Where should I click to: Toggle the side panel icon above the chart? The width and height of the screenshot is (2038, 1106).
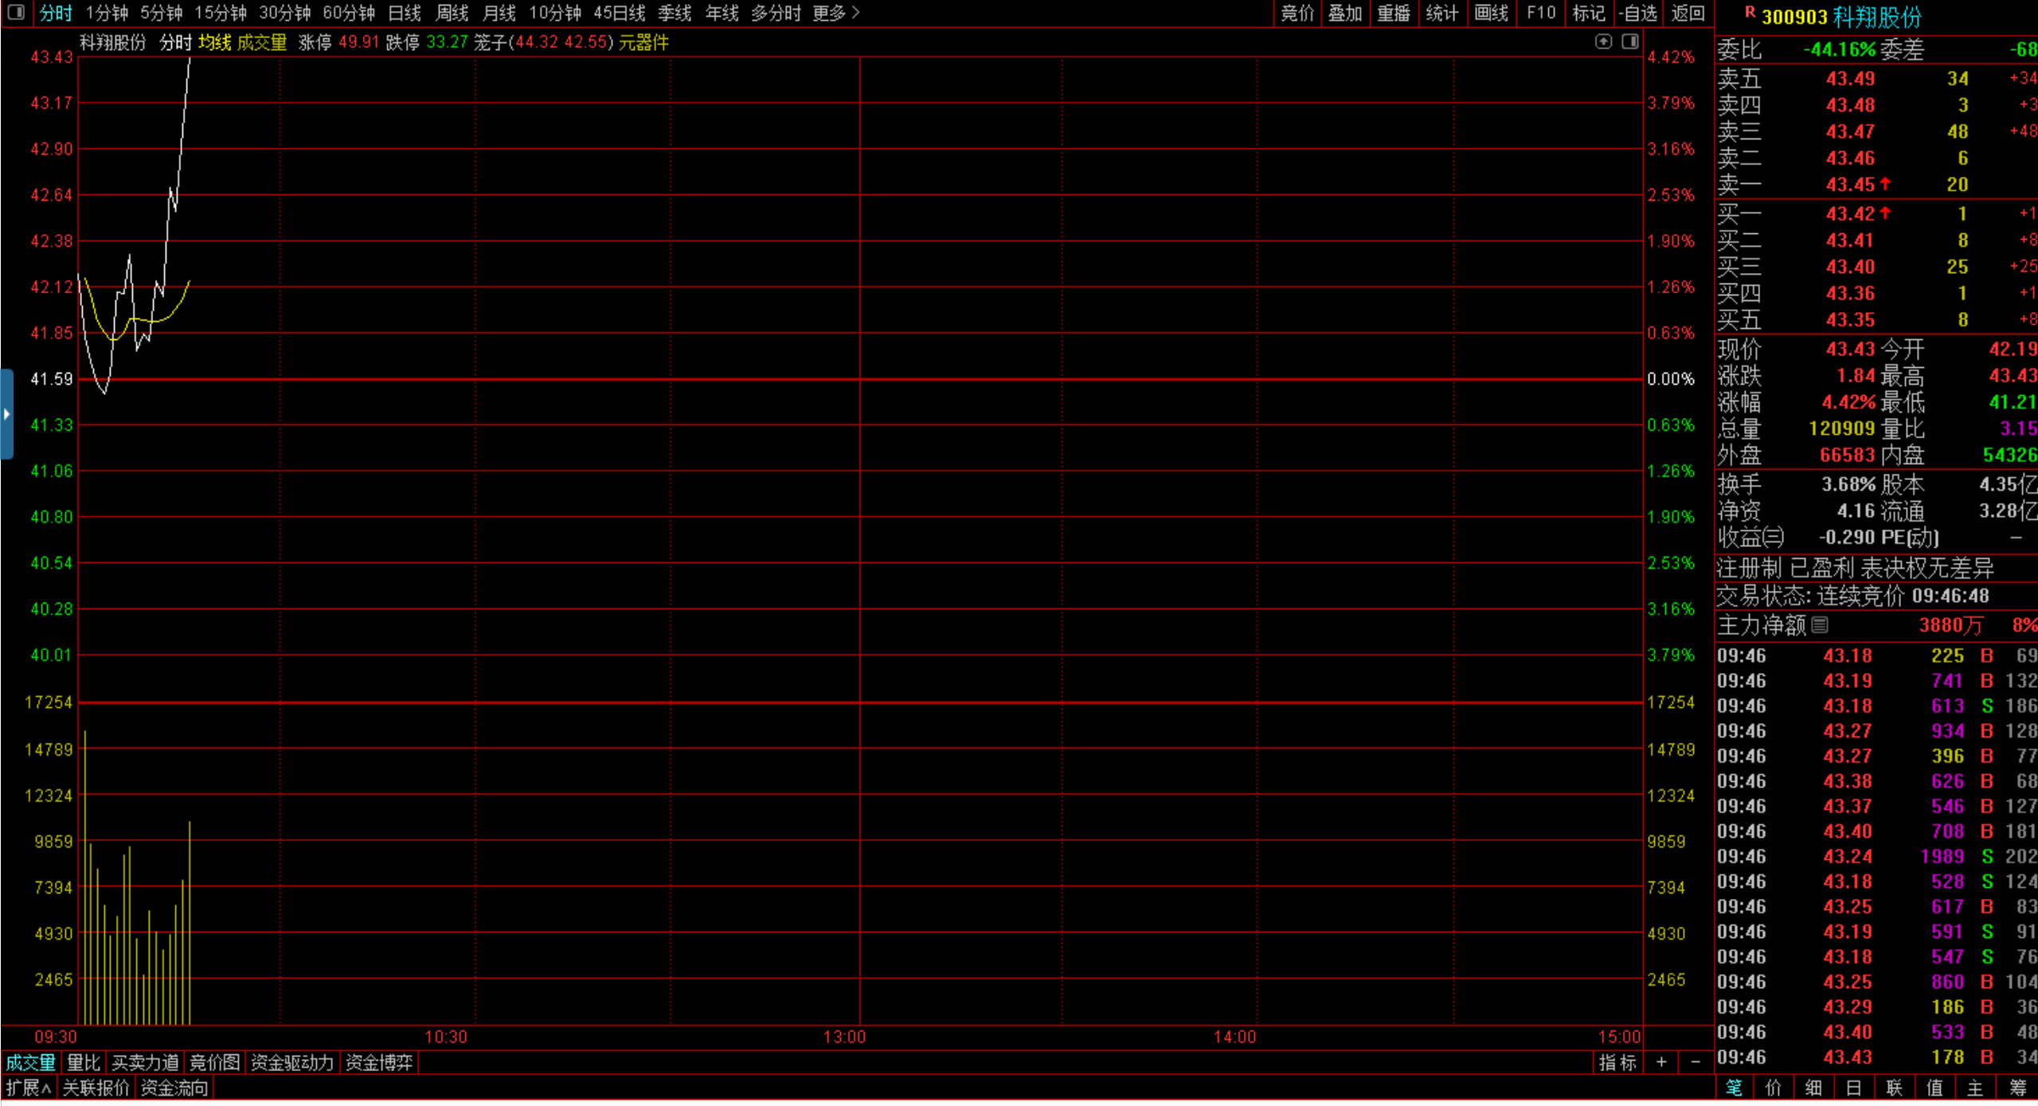tap(1629, 41)
